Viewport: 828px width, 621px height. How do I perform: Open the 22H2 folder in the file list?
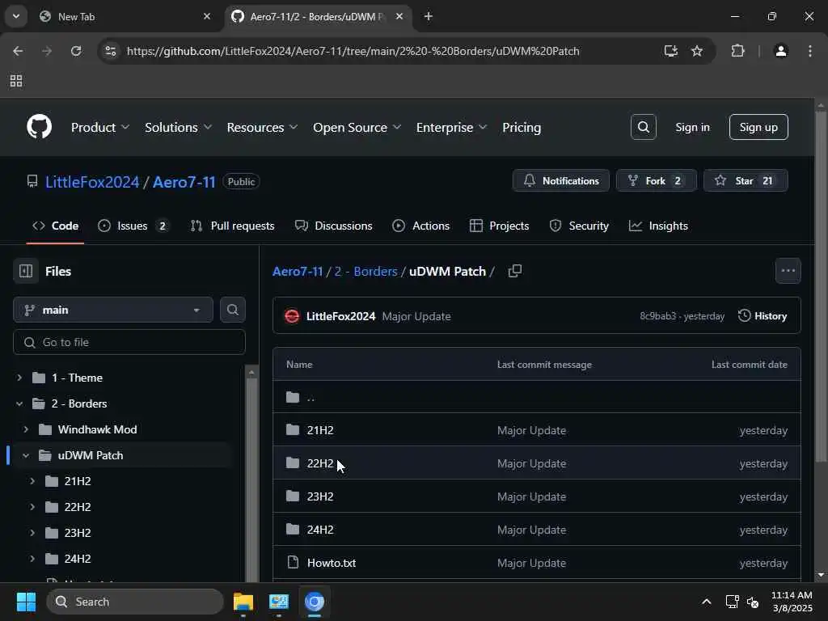click(320, 463)
